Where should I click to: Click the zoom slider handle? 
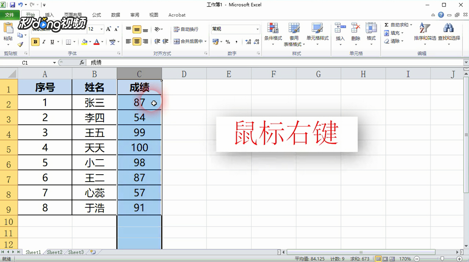point(442,259)
